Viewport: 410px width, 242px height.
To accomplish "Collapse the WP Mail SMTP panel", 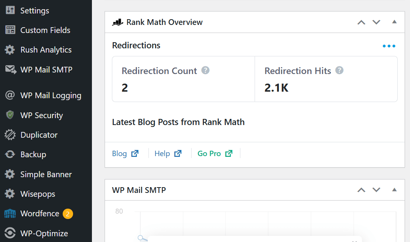I will click(x=394, y=189).
